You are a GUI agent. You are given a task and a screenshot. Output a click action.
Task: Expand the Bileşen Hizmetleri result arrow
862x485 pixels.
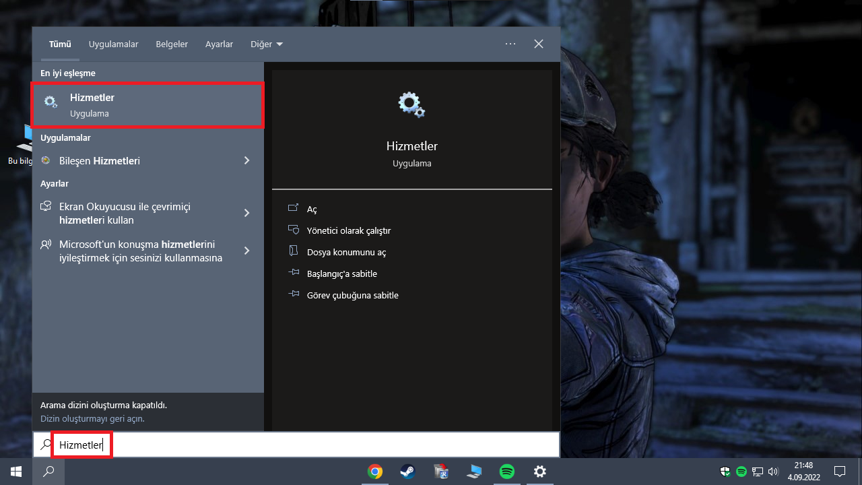[246, 160]
